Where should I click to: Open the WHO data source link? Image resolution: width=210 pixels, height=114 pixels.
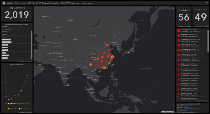tap(187, 109)
